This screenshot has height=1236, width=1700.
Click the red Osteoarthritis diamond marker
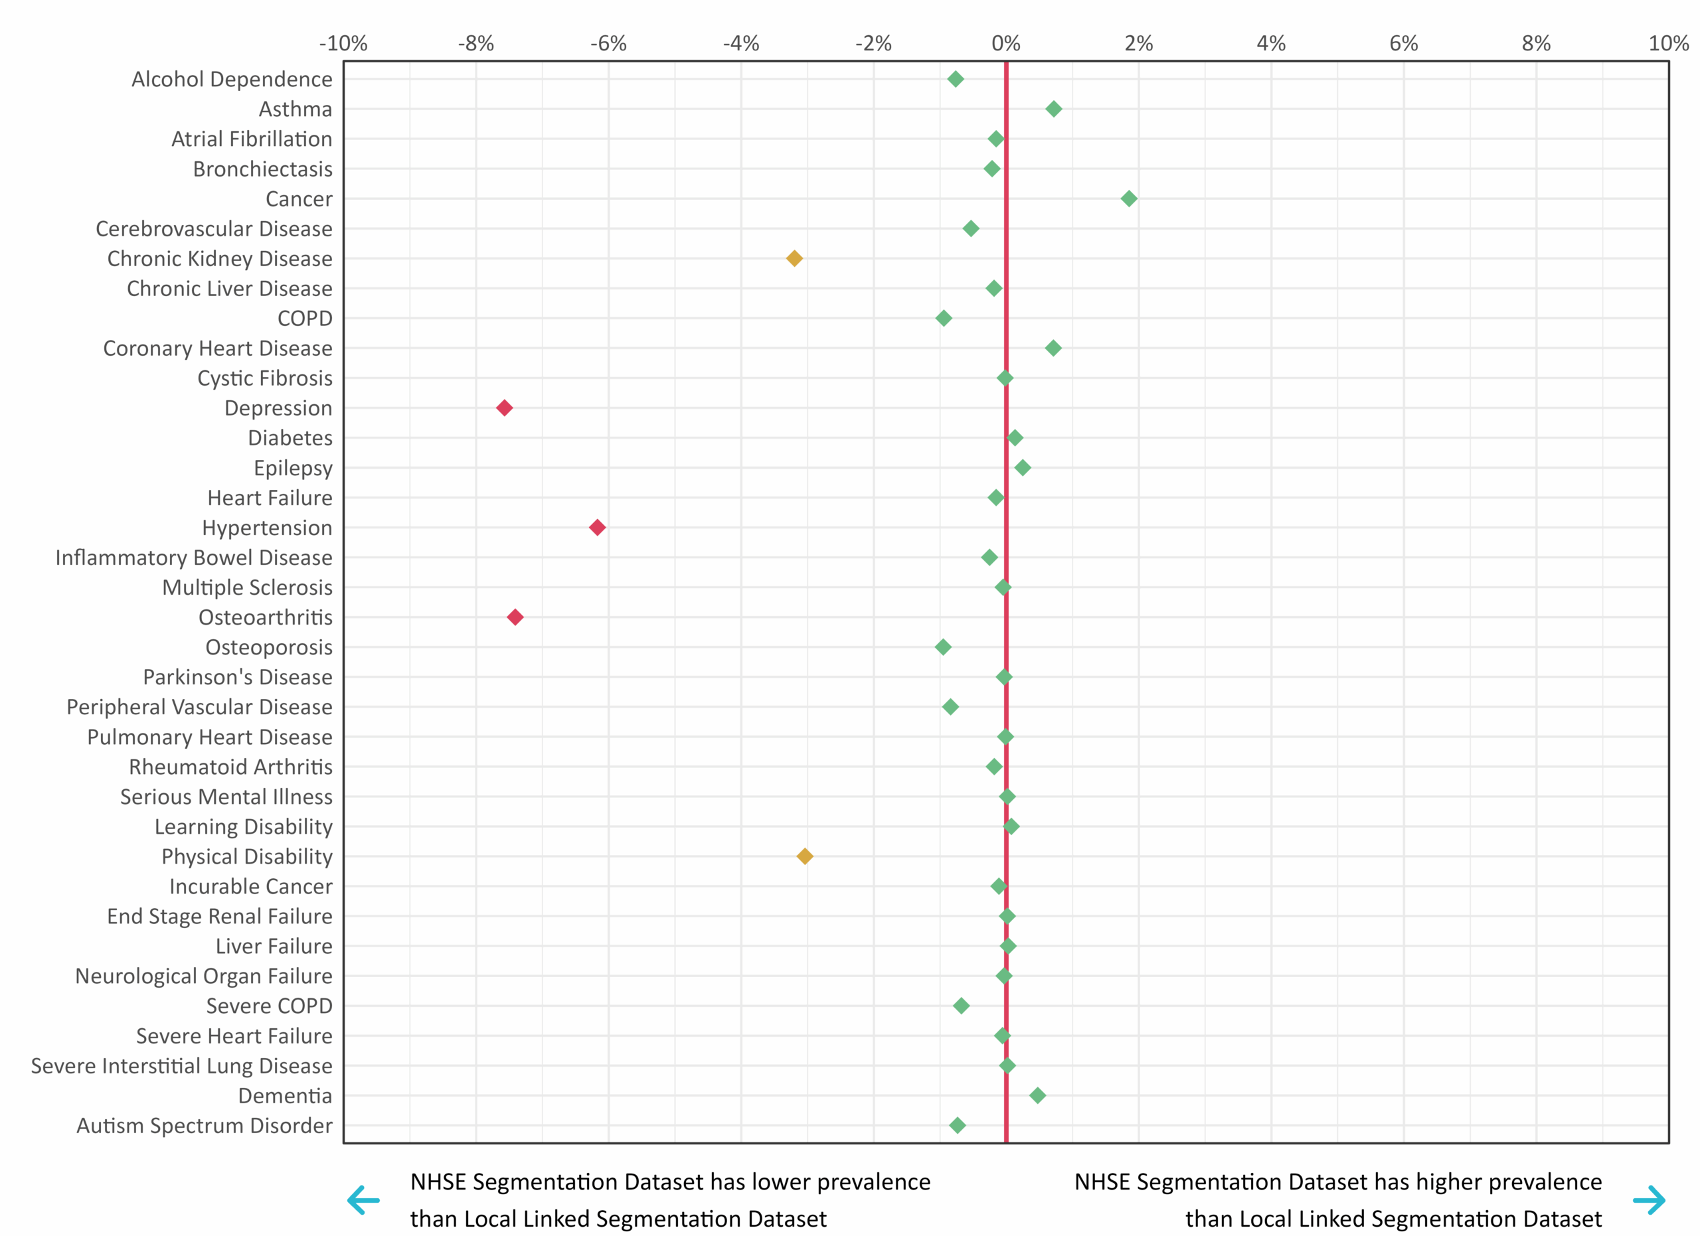[x=515, y=617]
